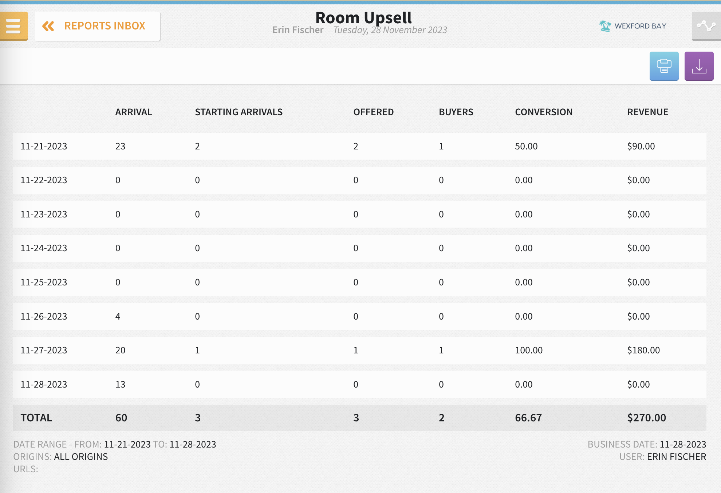Open the hamburger main menu
The image size is (721, 493).
(x=13, y=26)
